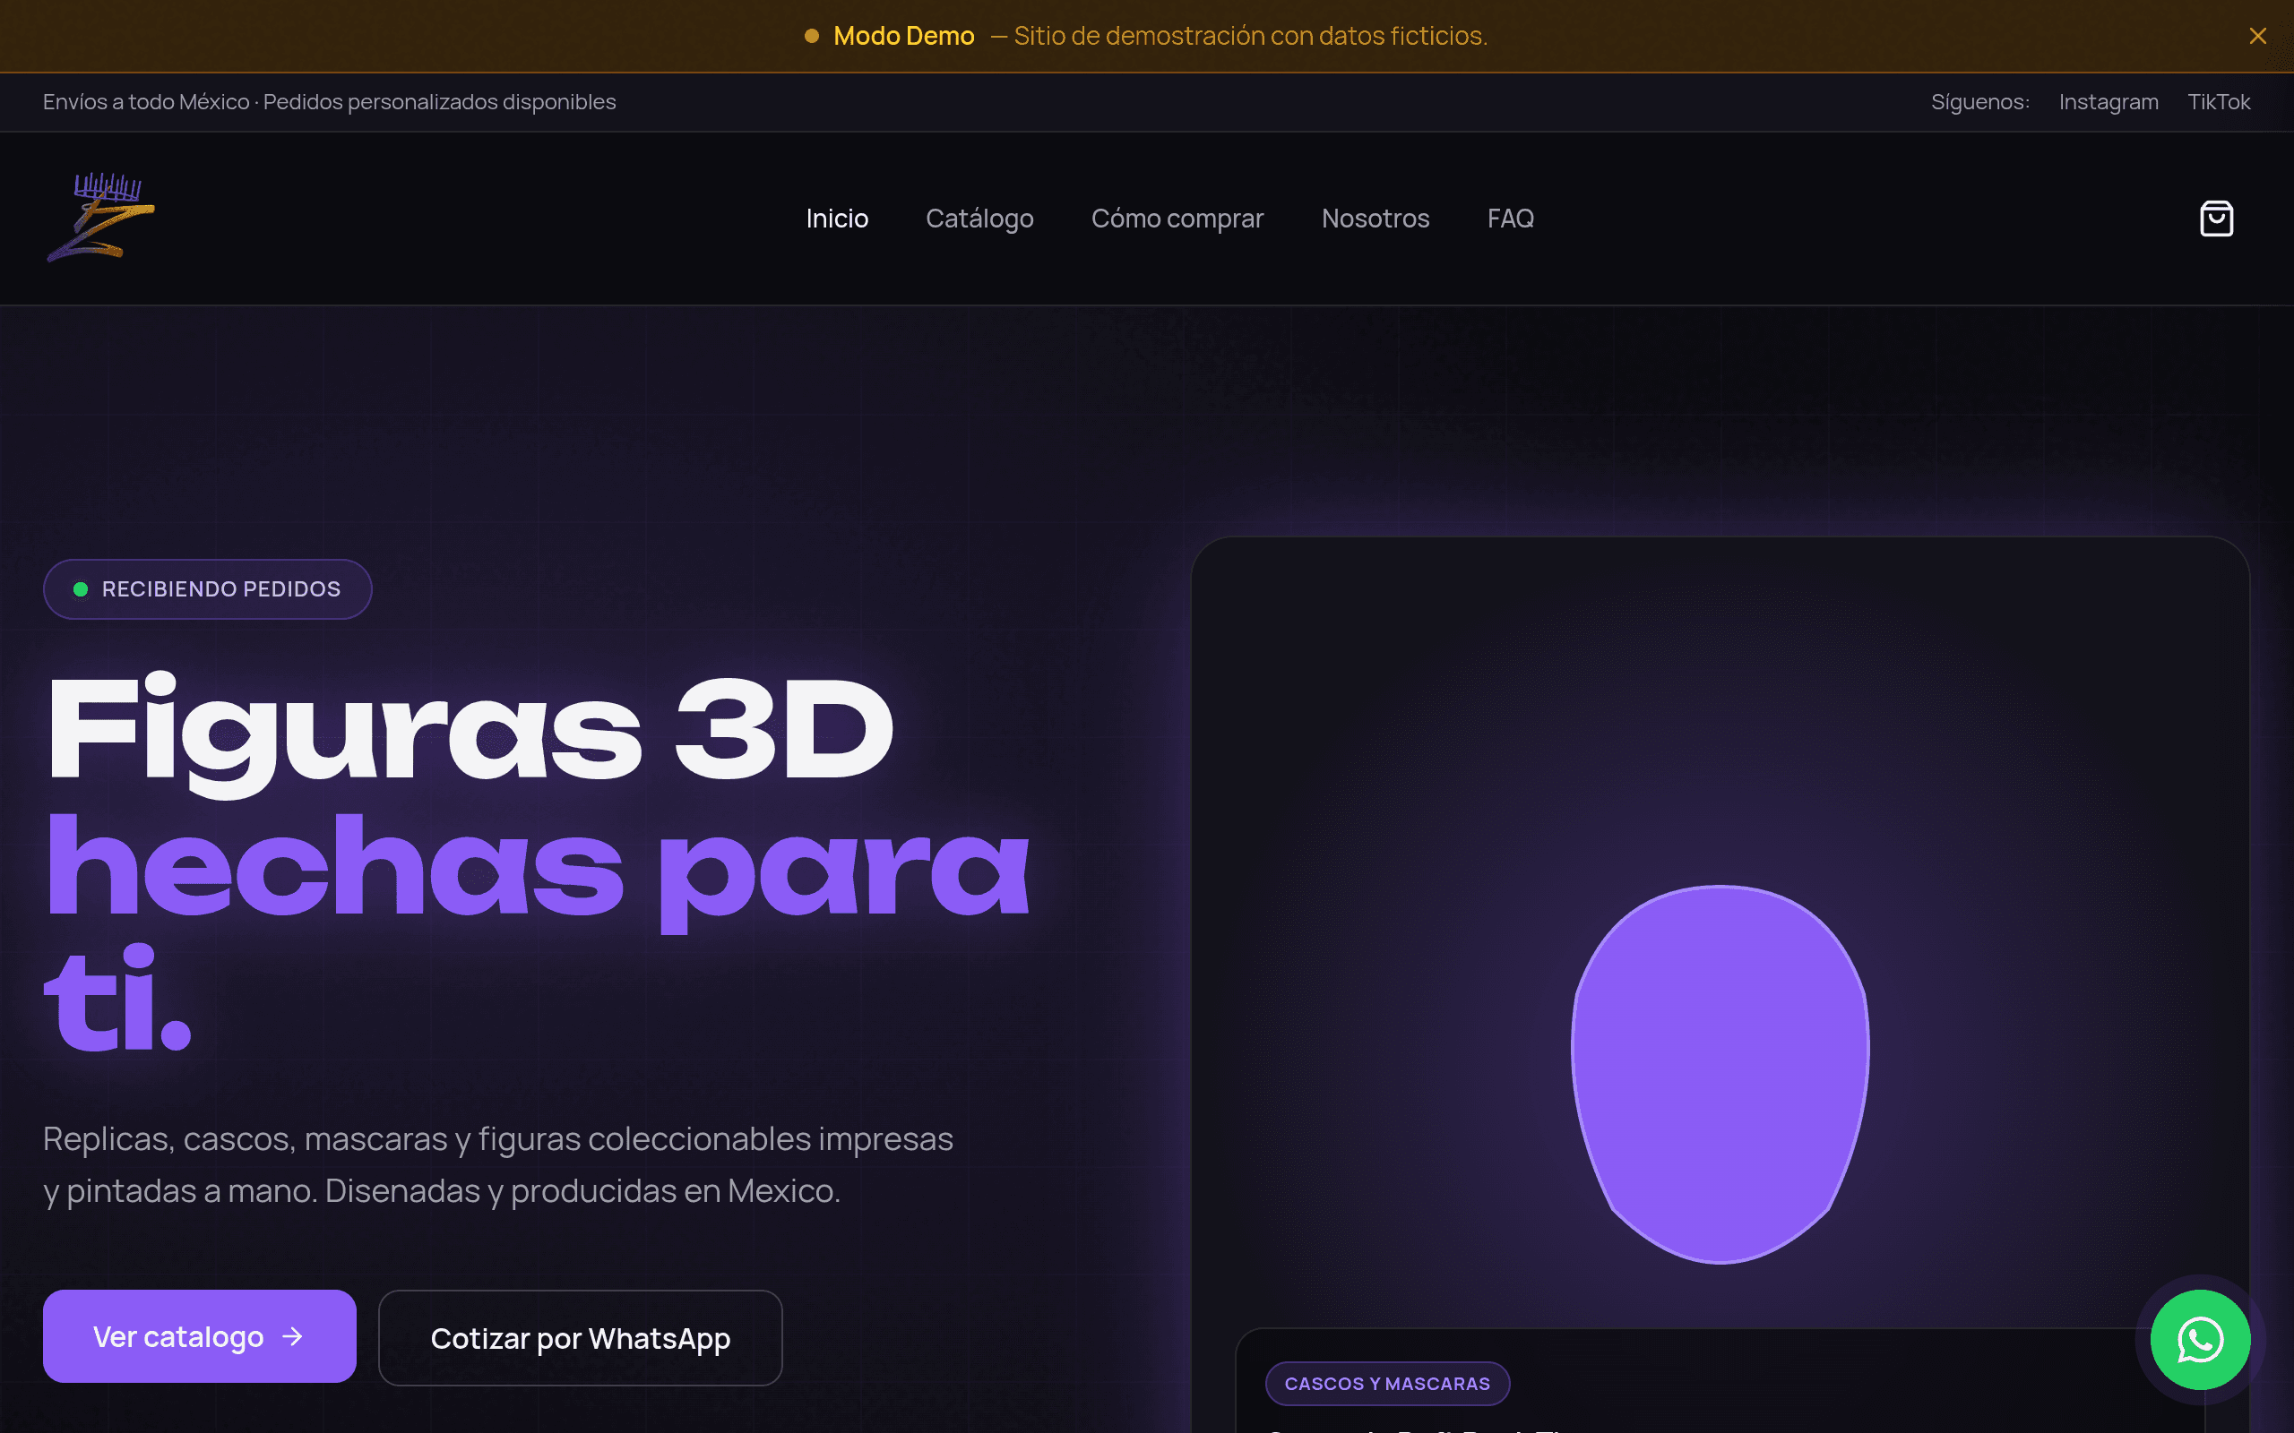Open the shopping cart icon
The height and width of the screenshot is (1433, 2294).
click(2216, 219)
